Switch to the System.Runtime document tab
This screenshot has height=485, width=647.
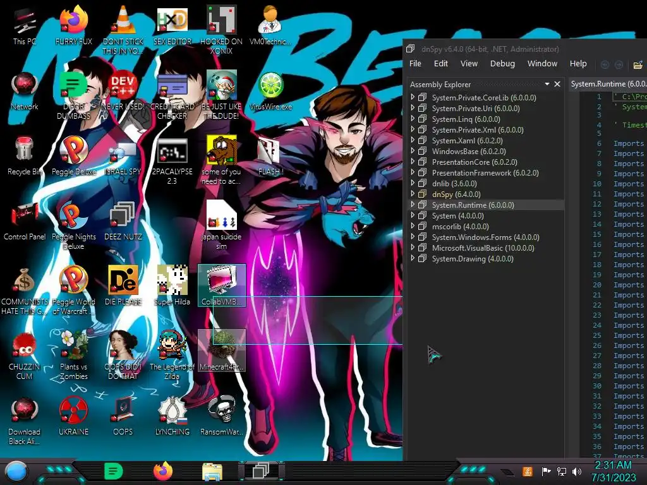click(x=608, y=84)
